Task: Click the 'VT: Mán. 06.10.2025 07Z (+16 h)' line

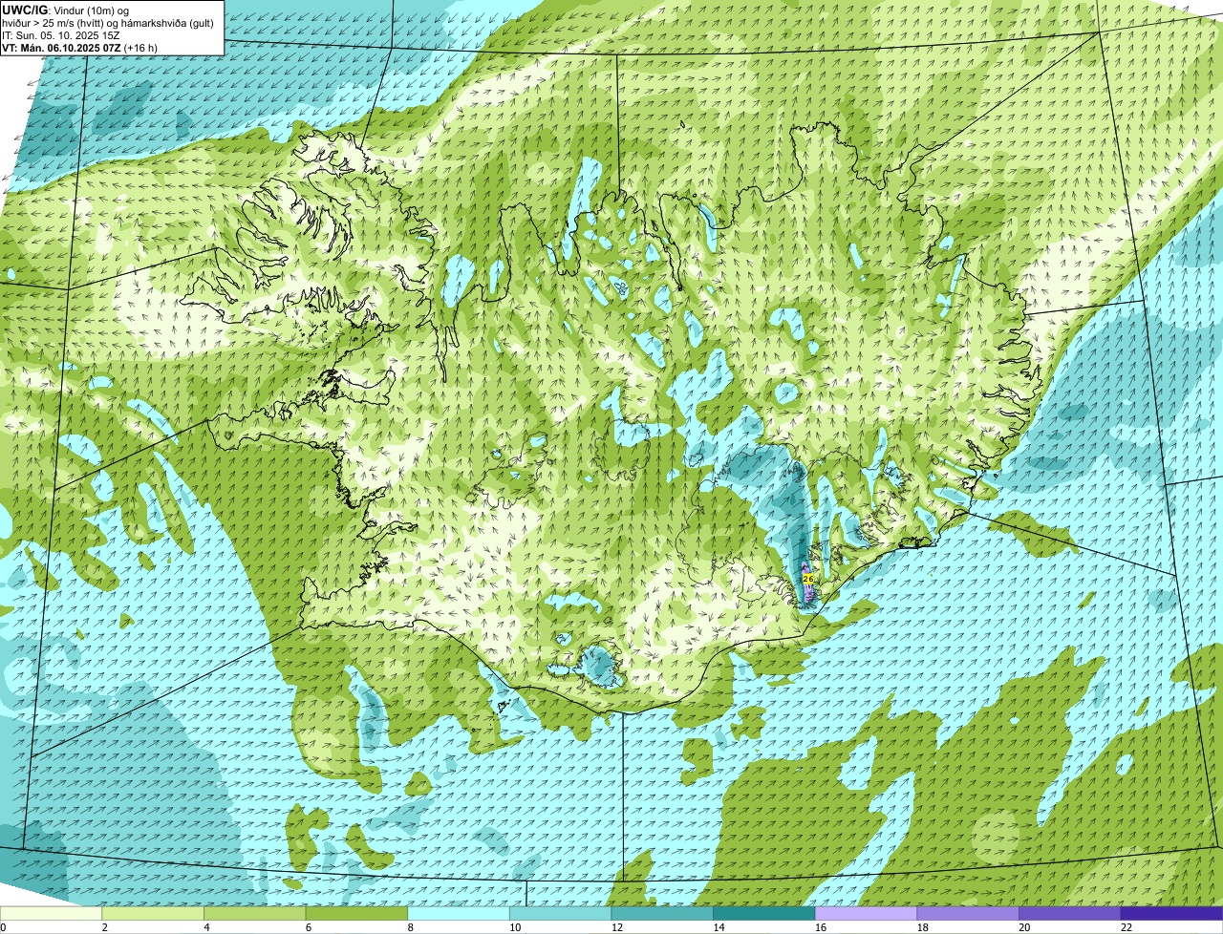Action: [x=79, y=47]
